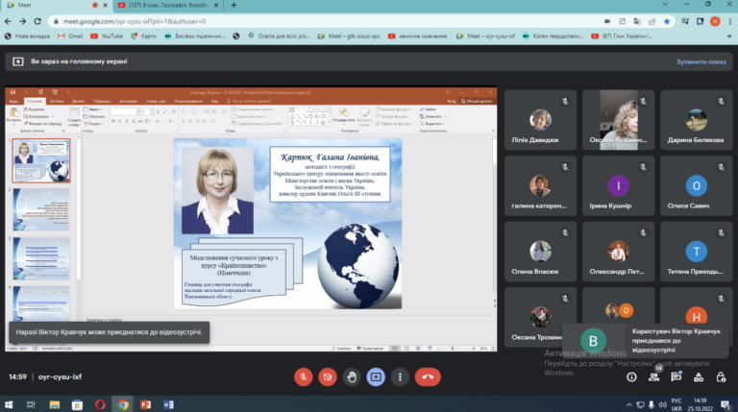This screenshot has height=412, width=738.
Task: Click the Зупинити показ link
Action: 701,61
